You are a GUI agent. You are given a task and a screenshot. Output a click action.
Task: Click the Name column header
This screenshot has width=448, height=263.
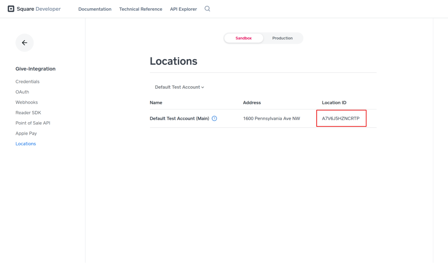pos(156,103)
